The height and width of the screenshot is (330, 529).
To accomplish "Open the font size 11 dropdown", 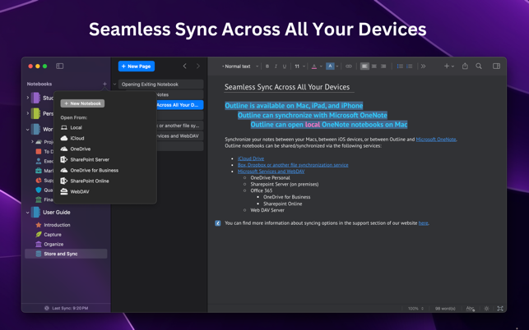I will tap(299, 66).
